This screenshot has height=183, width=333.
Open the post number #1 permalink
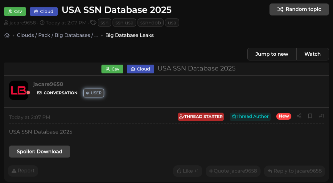pos(321,116)
